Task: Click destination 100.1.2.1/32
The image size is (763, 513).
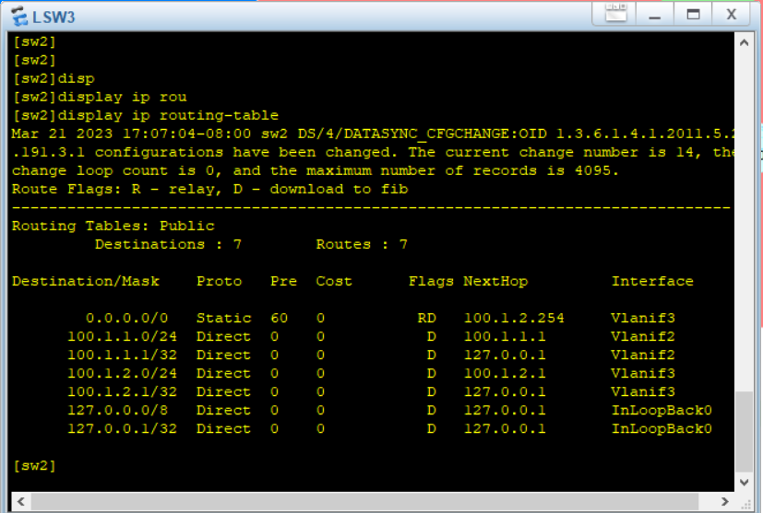Action: coord(122,392)
